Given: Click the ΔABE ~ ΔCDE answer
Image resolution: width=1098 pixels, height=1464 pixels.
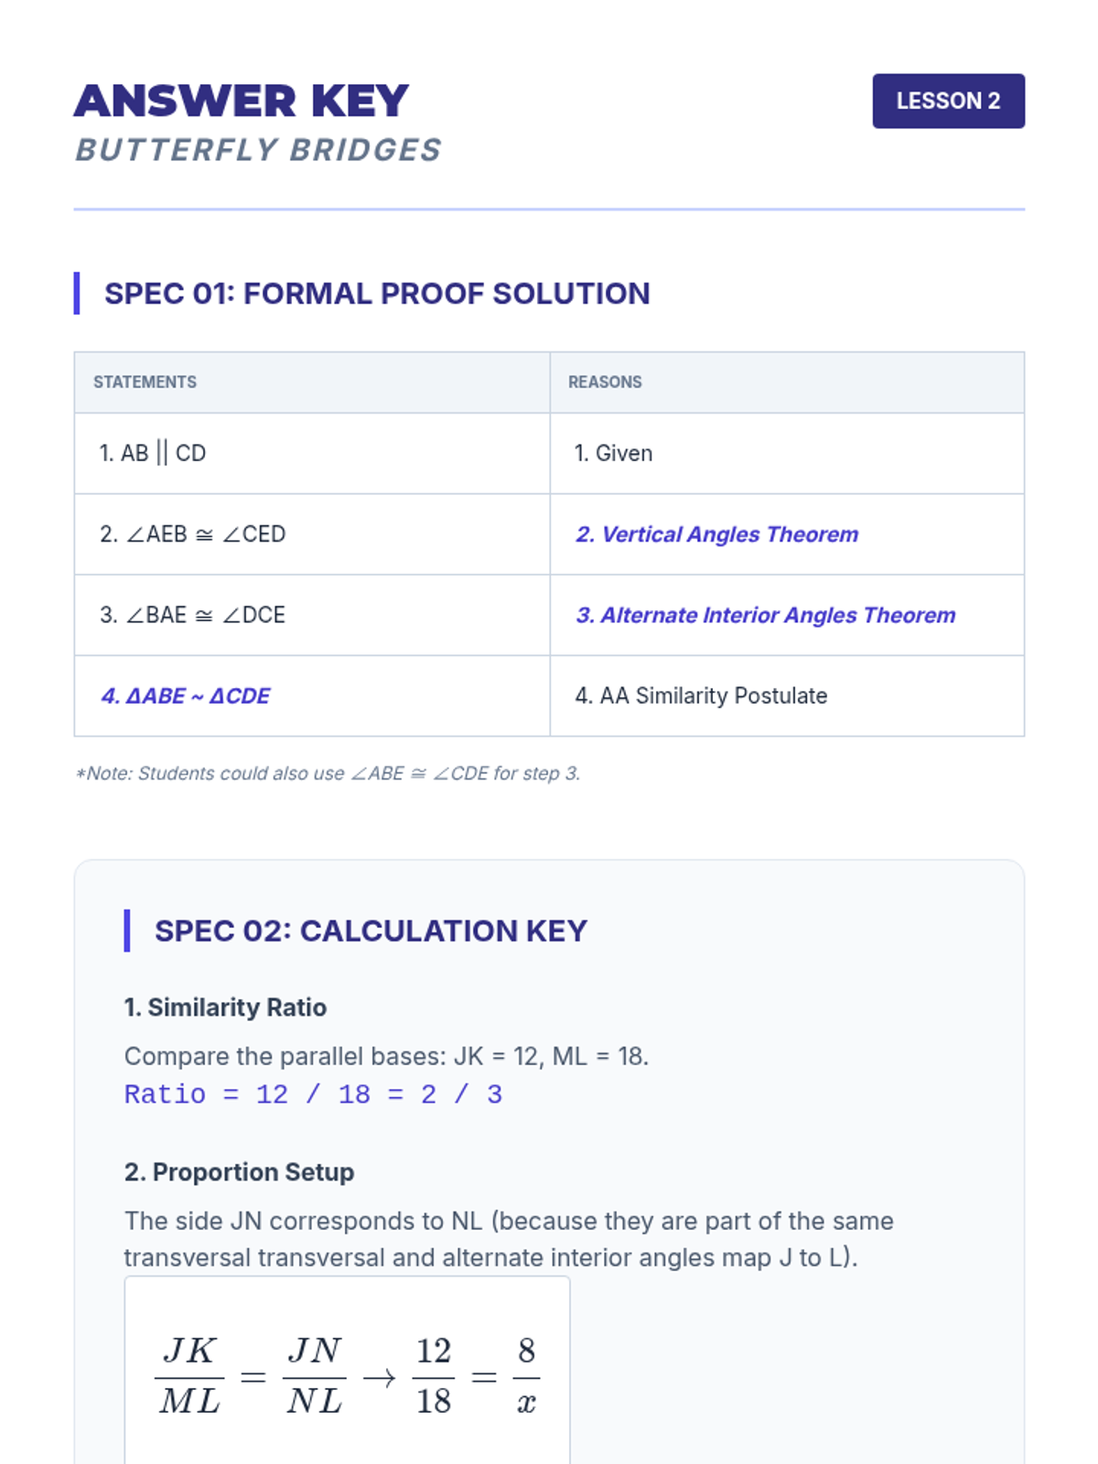Looking at the screenshot, I should click(186, 696).
